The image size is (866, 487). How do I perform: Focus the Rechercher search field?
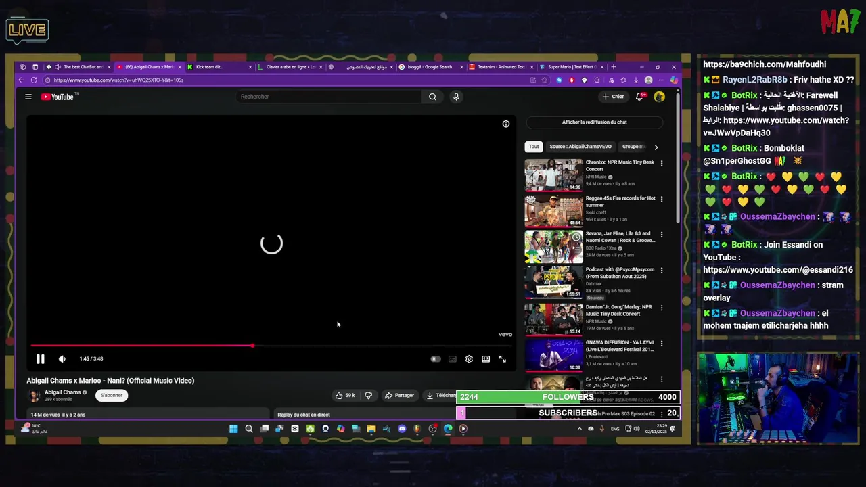329,97
